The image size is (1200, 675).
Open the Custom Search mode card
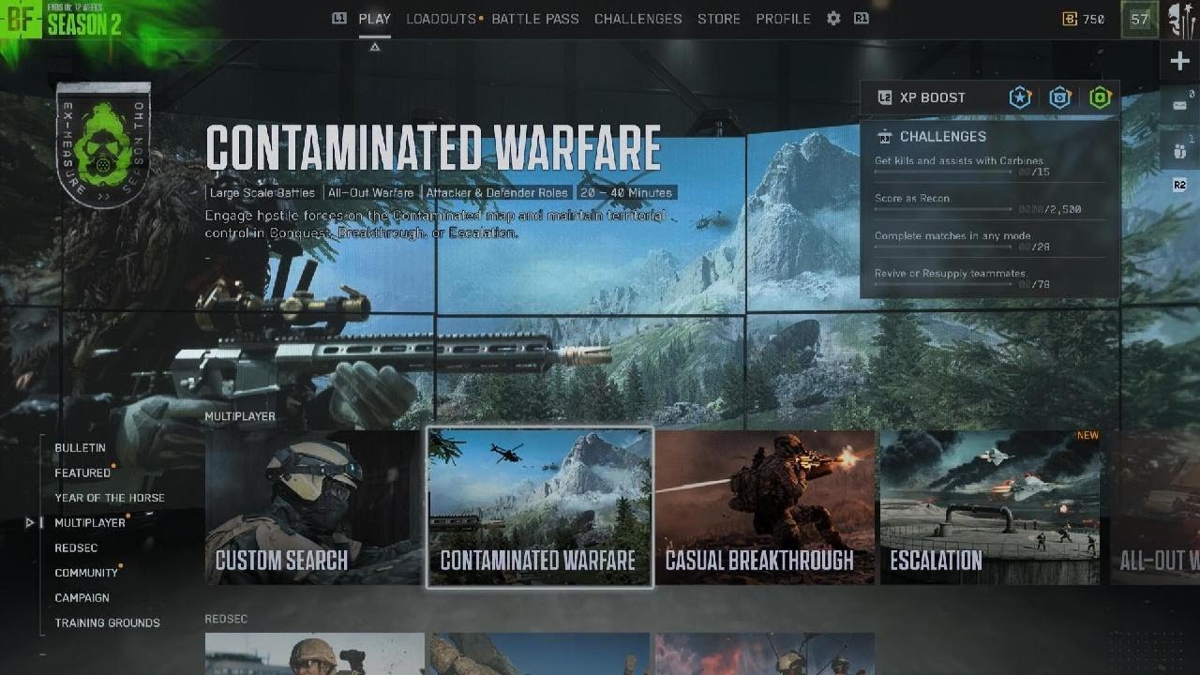pos(314,507)
